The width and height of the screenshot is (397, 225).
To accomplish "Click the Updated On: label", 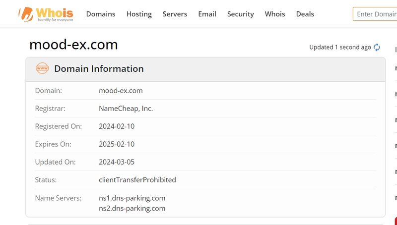I will click(55, 162).
